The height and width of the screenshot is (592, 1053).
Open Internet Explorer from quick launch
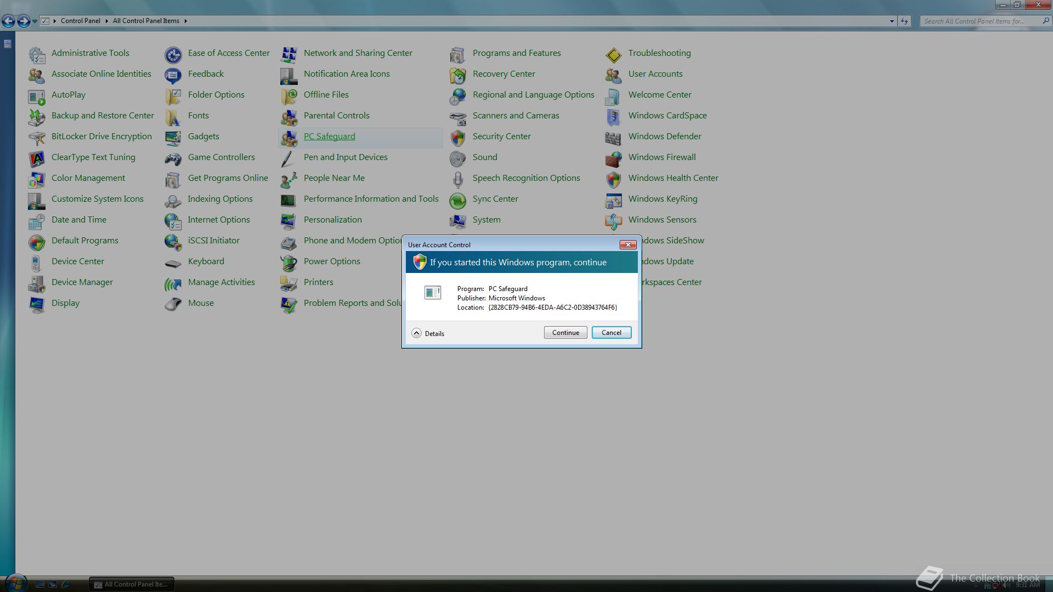click(x=65, y=584)
